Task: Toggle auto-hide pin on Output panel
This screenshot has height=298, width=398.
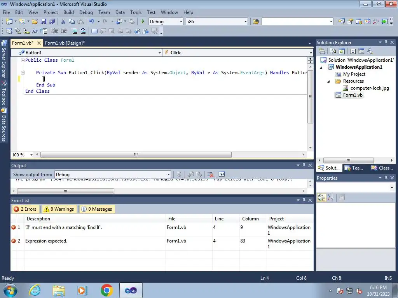Action: pos(304,165)
